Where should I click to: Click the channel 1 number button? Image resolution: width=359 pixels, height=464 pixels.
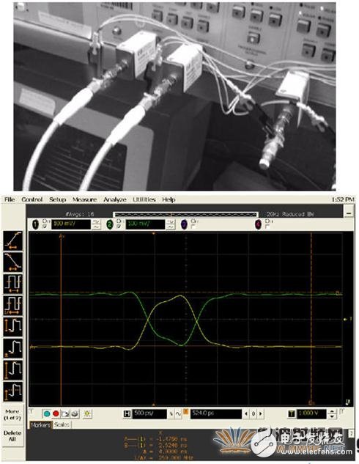35,224
